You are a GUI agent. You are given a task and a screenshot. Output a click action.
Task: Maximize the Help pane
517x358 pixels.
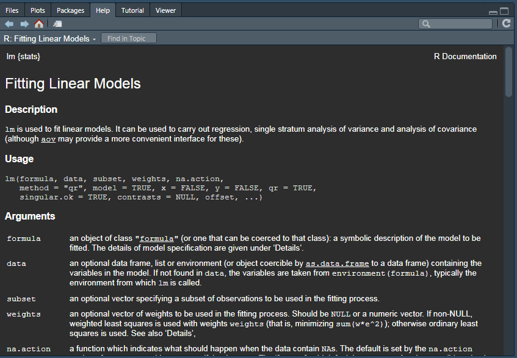pos(504,11)
